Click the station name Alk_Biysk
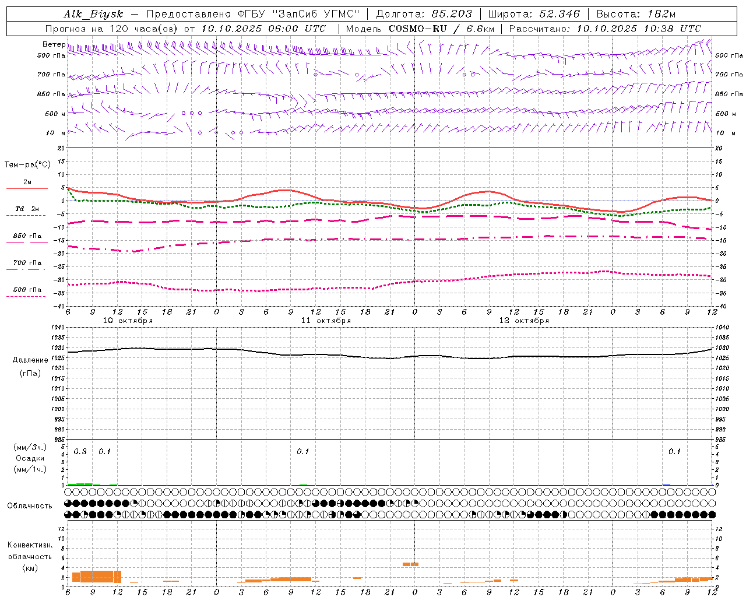The image size is (746, 597). [93, 14]
